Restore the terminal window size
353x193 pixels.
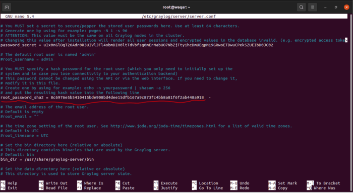point(336,8)
